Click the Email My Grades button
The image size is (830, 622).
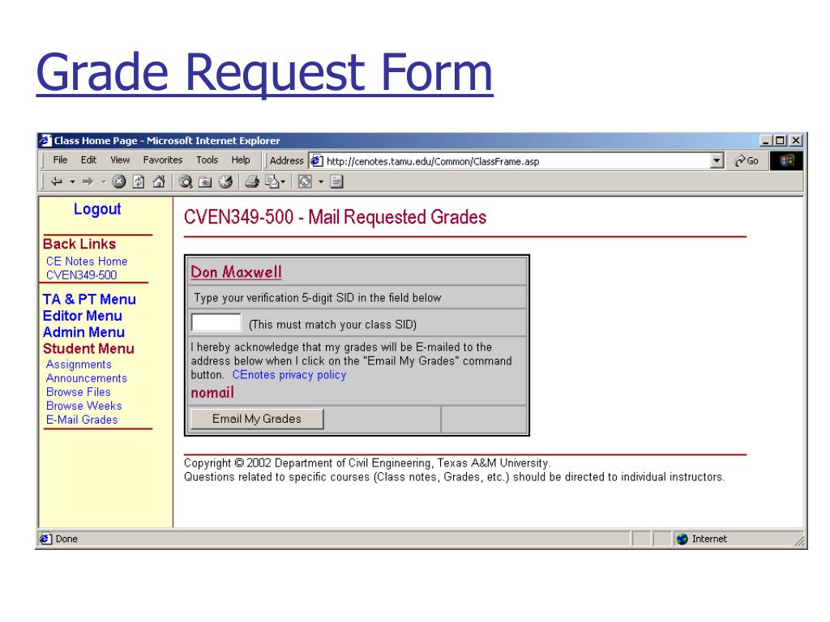pos(257,419)
